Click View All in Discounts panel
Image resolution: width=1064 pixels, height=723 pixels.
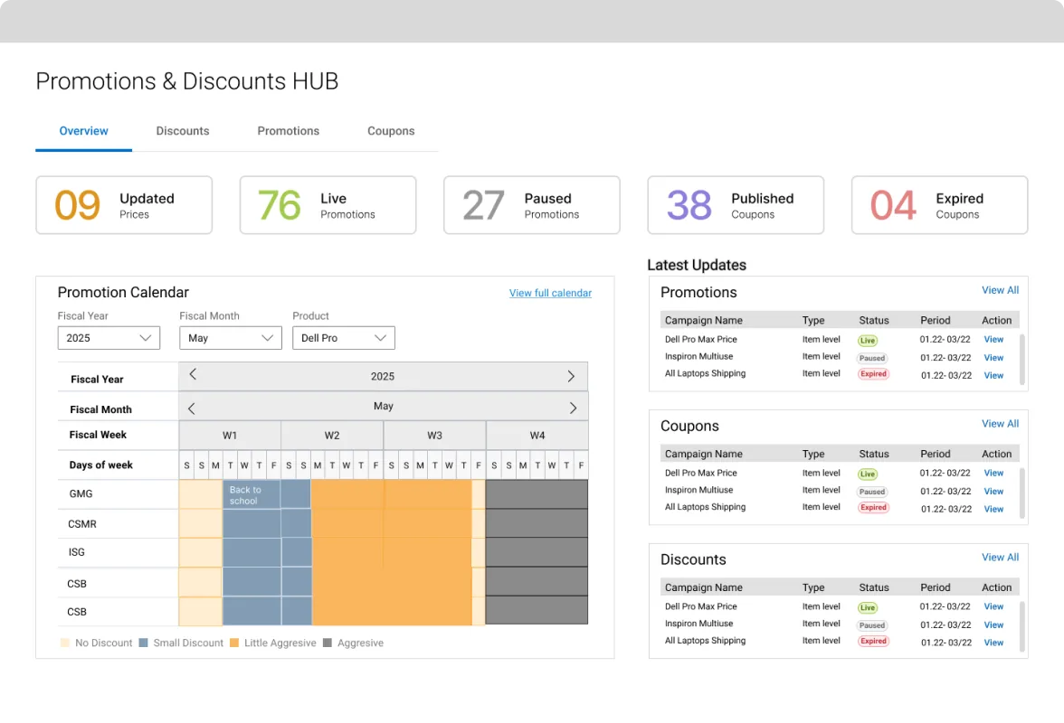point(1001,557)
